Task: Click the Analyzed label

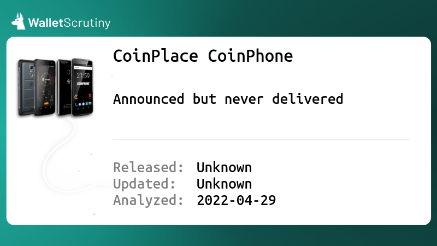Action: coord(148,200)
